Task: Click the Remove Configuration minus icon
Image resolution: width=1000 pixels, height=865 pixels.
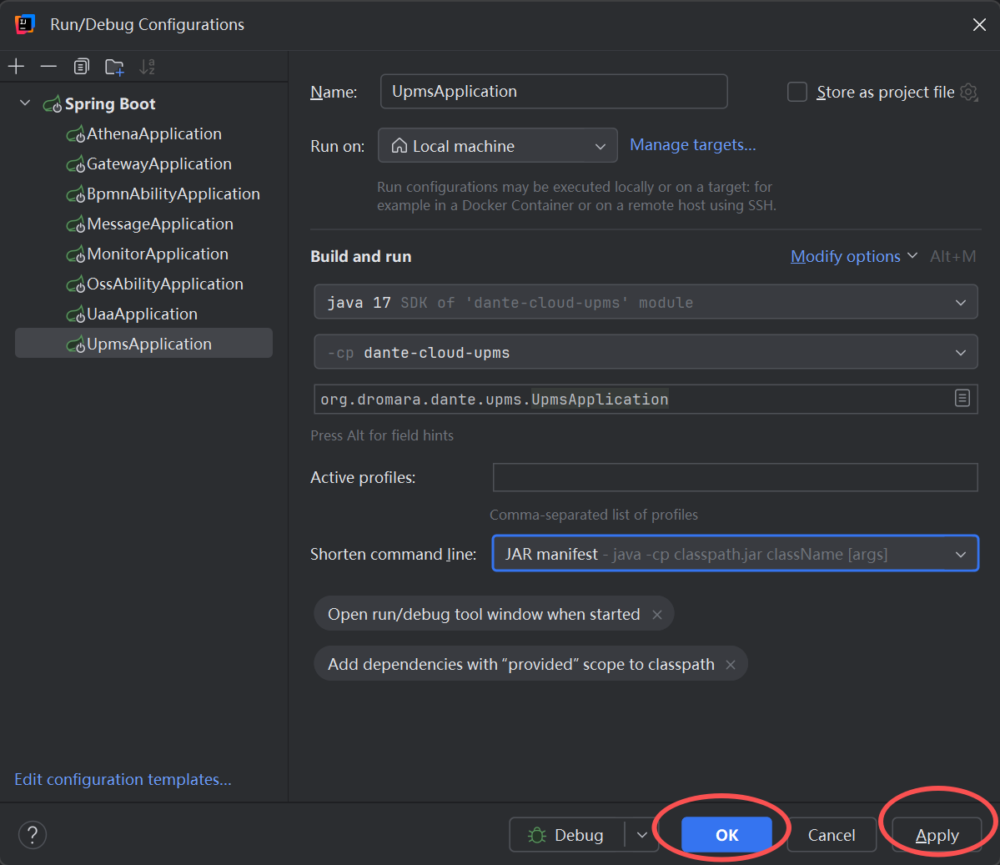Action: coord(48,67)
